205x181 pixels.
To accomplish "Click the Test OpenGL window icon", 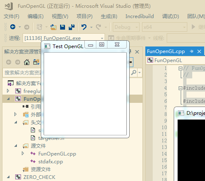I will click(x=47, y=46).
